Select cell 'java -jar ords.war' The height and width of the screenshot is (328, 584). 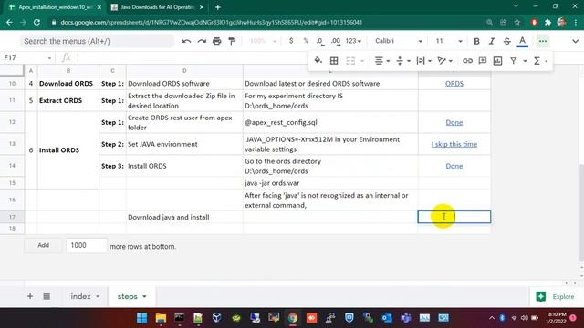click(x=330, y=183)
